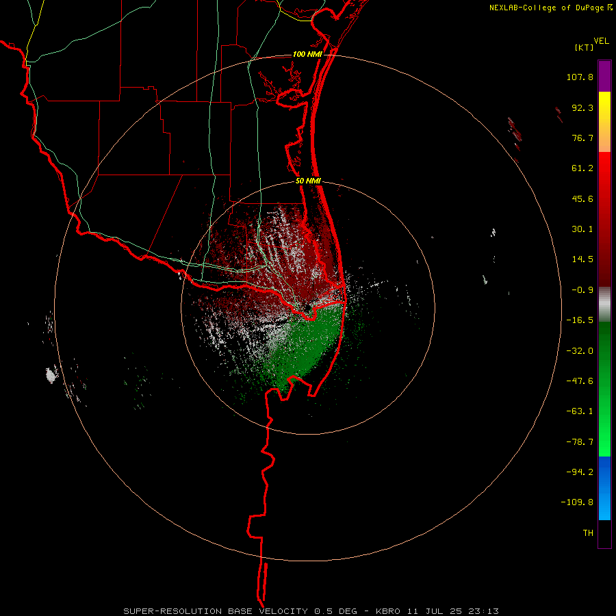The width and height of the screenshot is (616, 616).
Task: Click the TH label on the legend
Action: pyautogui.click(x=588, y=533)
